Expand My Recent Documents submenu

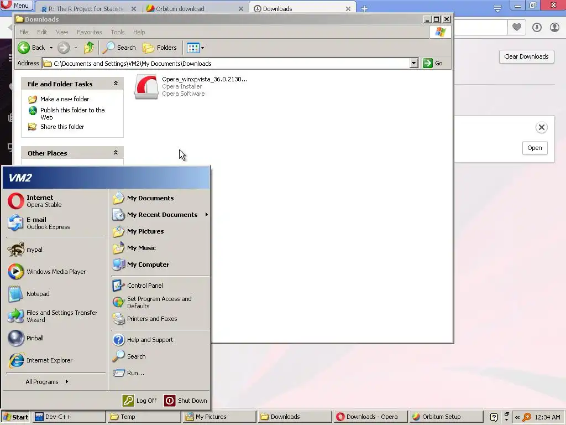[x=207, y=215]
